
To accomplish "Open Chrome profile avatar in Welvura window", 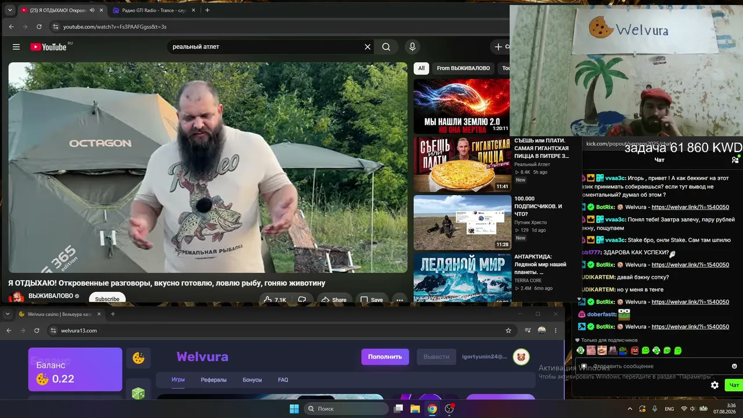I will [x=542, y=330].
